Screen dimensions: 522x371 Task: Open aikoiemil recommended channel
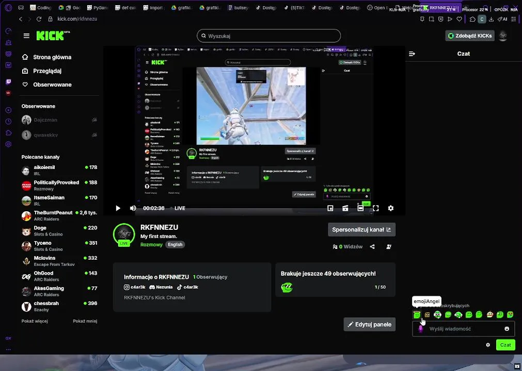[x=59, y=171]
